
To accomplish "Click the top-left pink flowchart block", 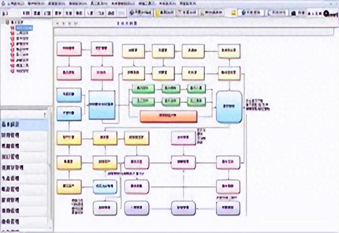I will [69, 48].
